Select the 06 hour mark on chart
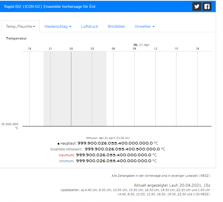Viewport: 223px width, 202px height. coord(113,49)
